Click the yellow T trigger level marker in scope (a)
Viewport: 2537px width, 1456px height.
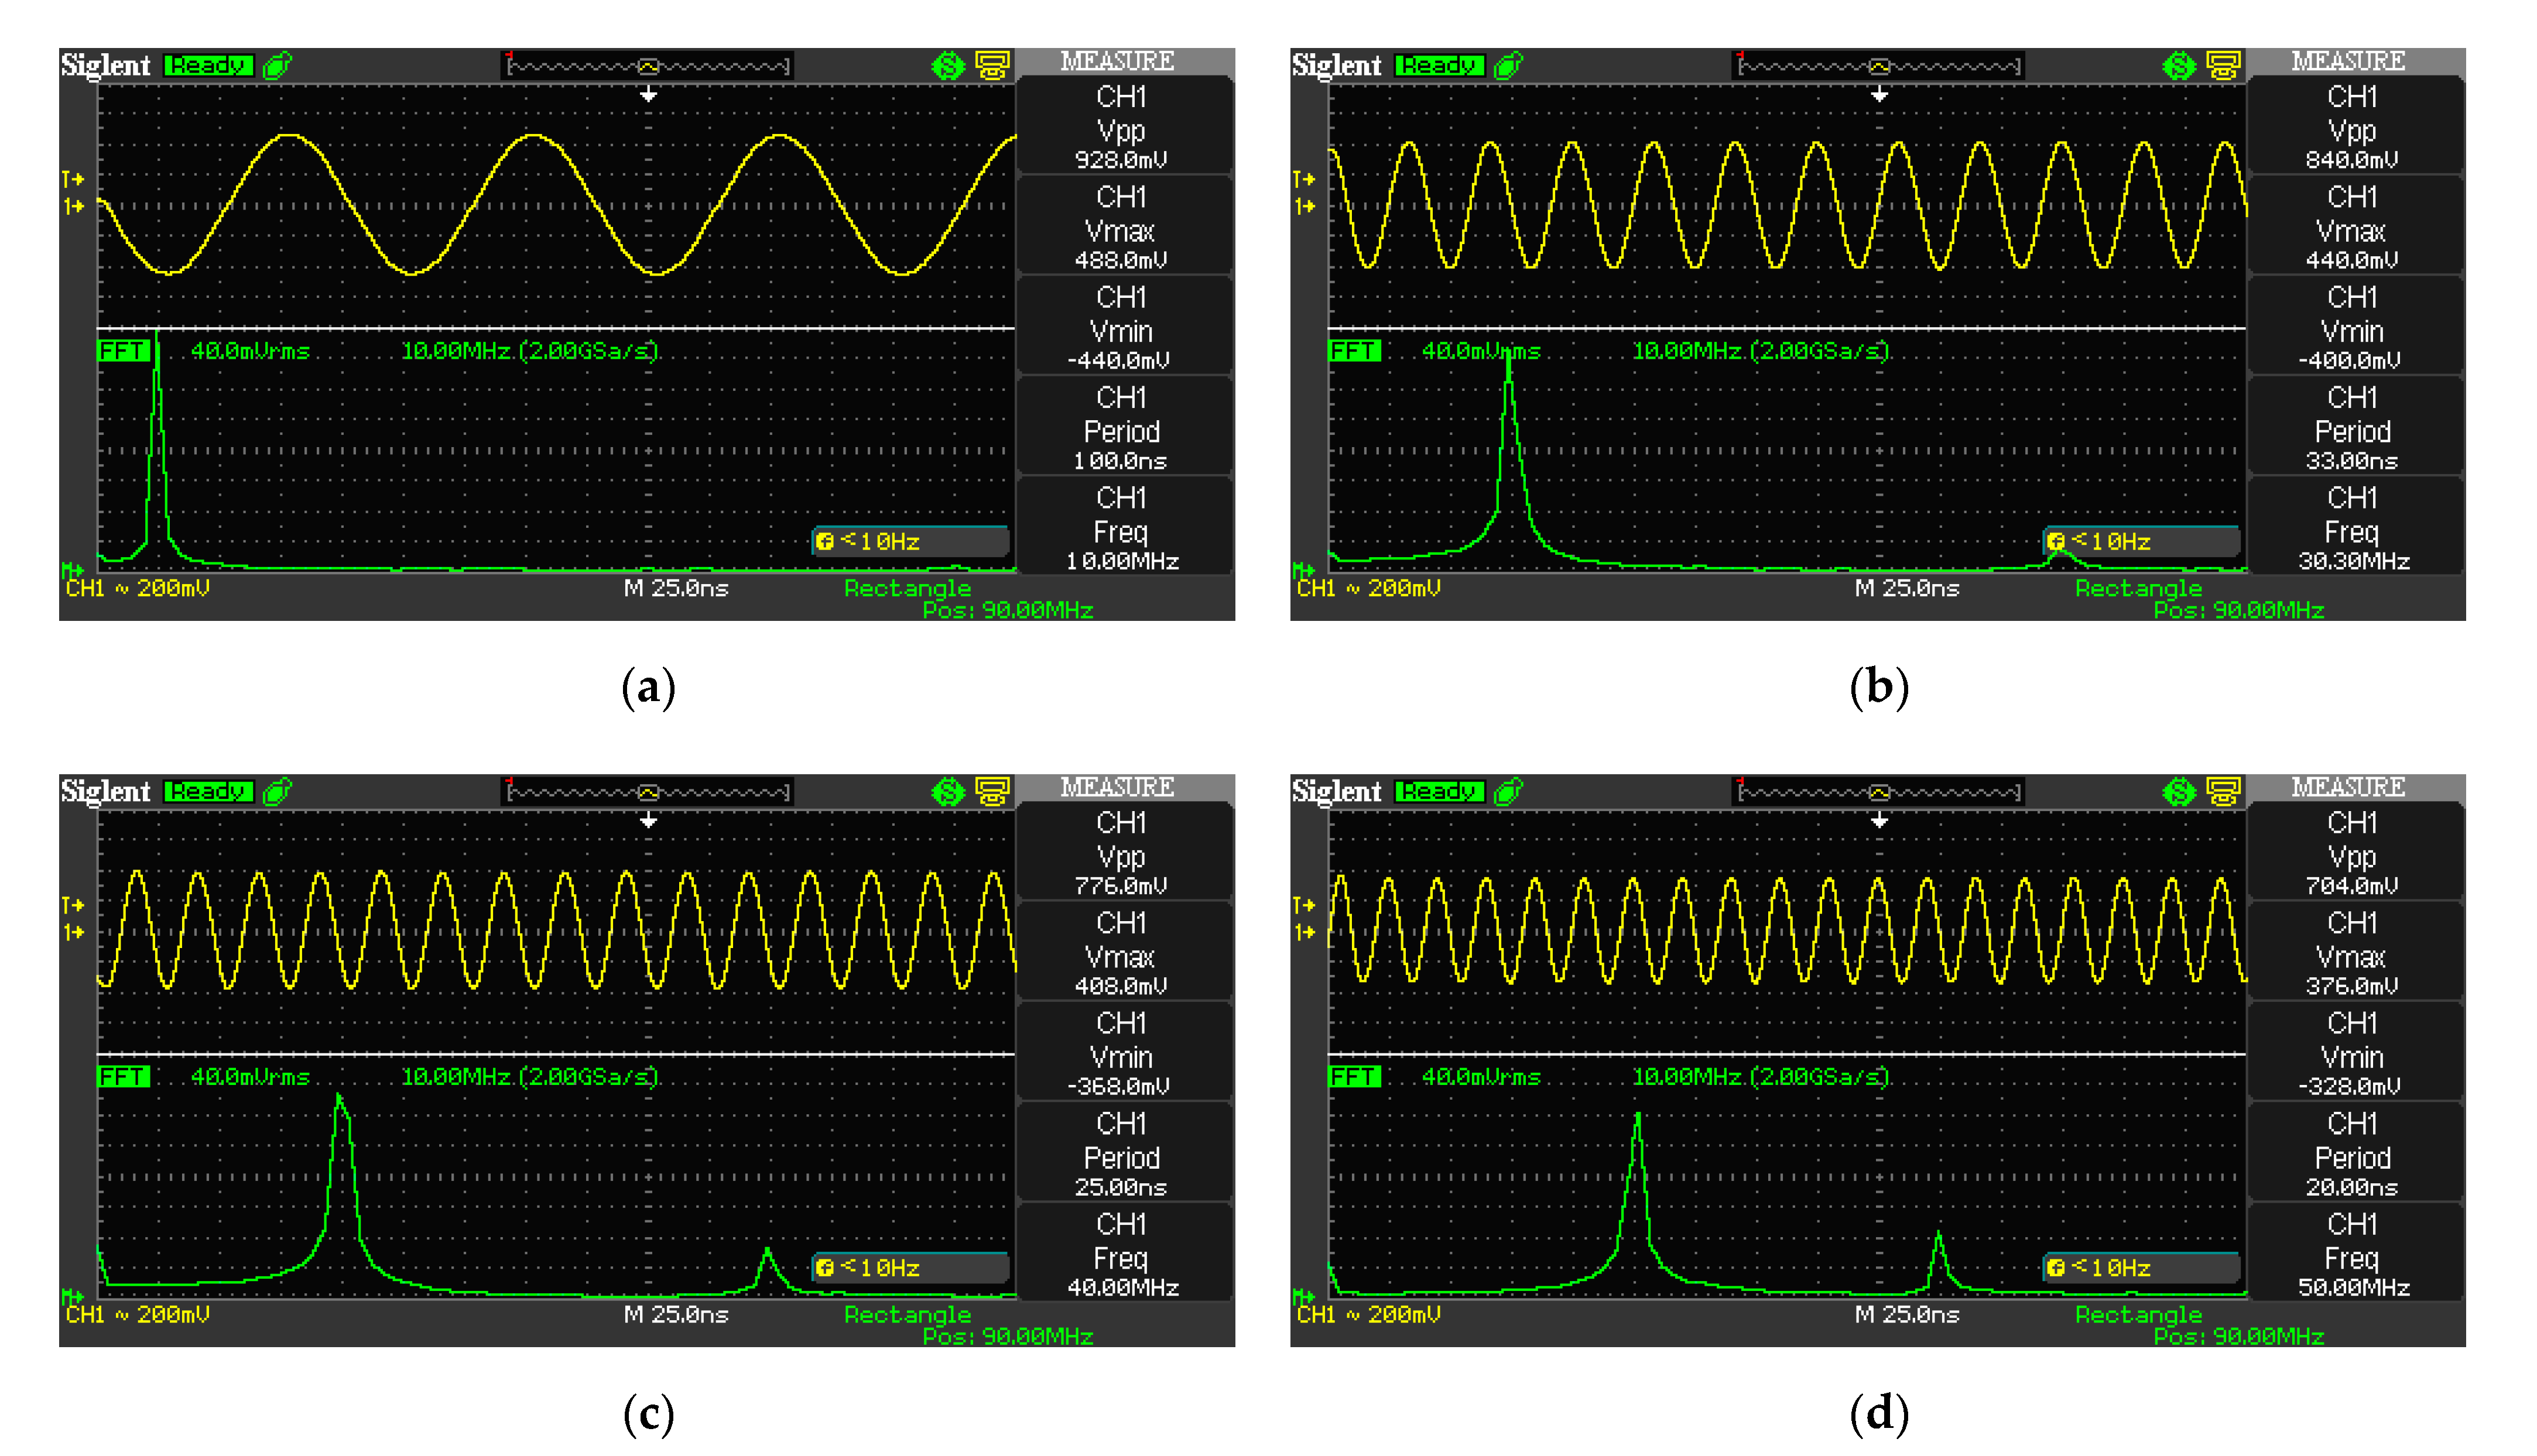coord(73,180)
